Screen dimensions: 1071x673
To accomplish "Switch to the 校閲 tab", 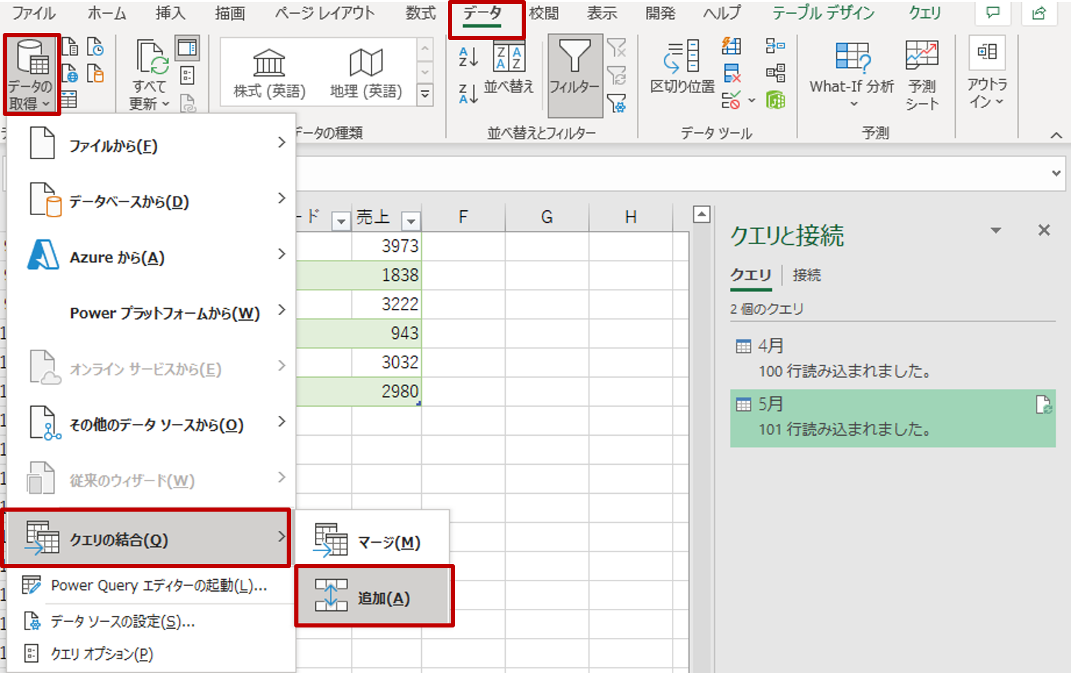I will (x=544, y=13).
